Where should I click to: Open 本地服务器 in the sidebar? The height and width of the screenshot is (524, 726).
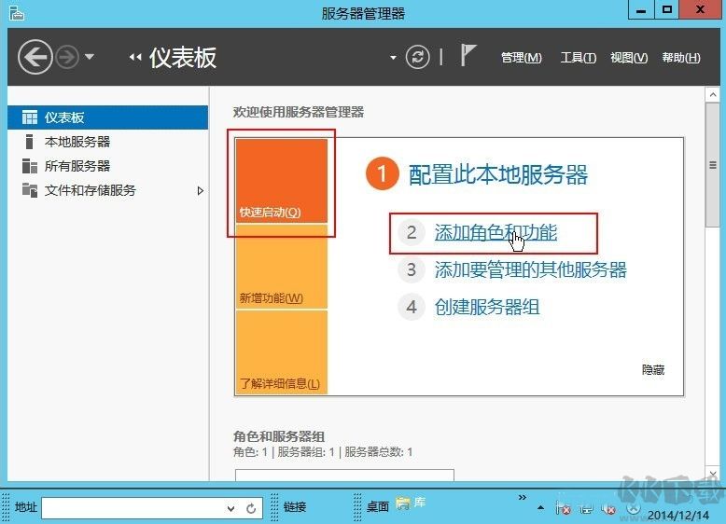pyautogui.click(x=77, y=142)
